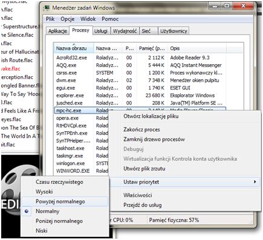Select the SynTPEnh.exe process row
263x240 pixels.
pos(81,133)
